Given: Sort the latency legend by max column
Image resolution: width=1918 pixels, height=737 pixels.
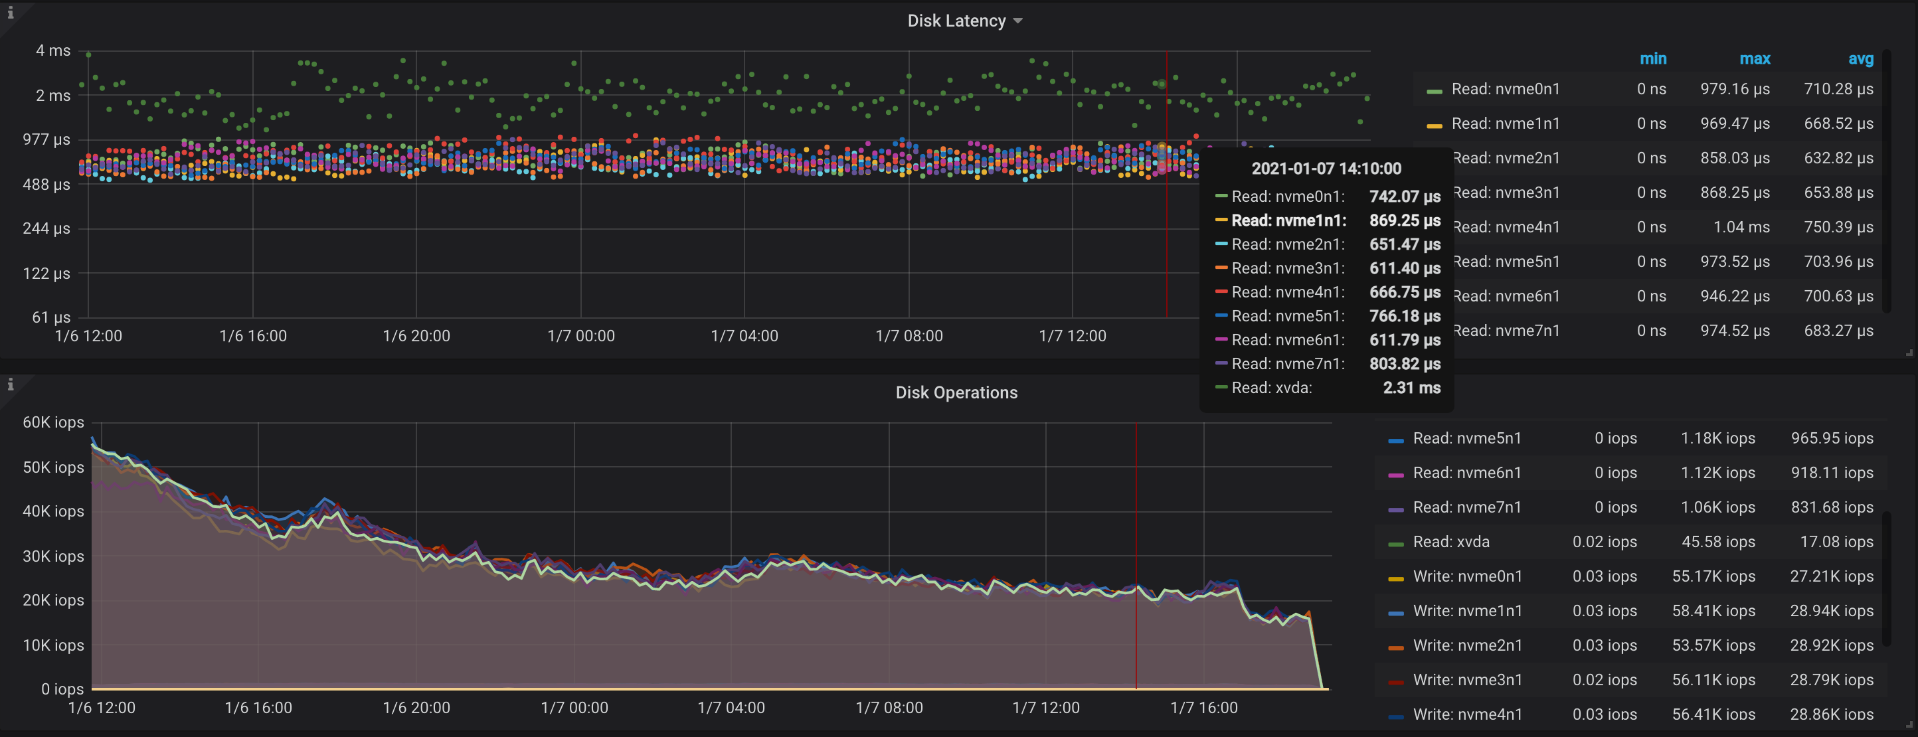Looking at the screenshot, I should (x=1755, y=59).
